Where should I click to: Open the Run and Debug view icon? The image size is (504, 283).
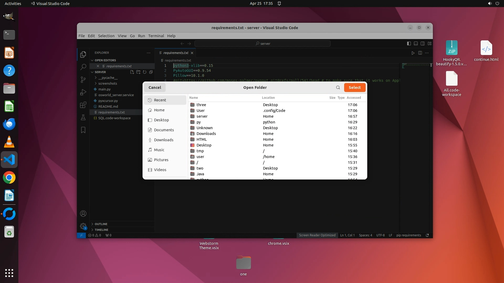83,92
